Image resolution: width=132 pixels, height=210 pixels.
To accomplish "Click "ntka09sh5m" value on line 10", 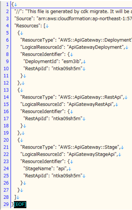I will pos(67,69).
